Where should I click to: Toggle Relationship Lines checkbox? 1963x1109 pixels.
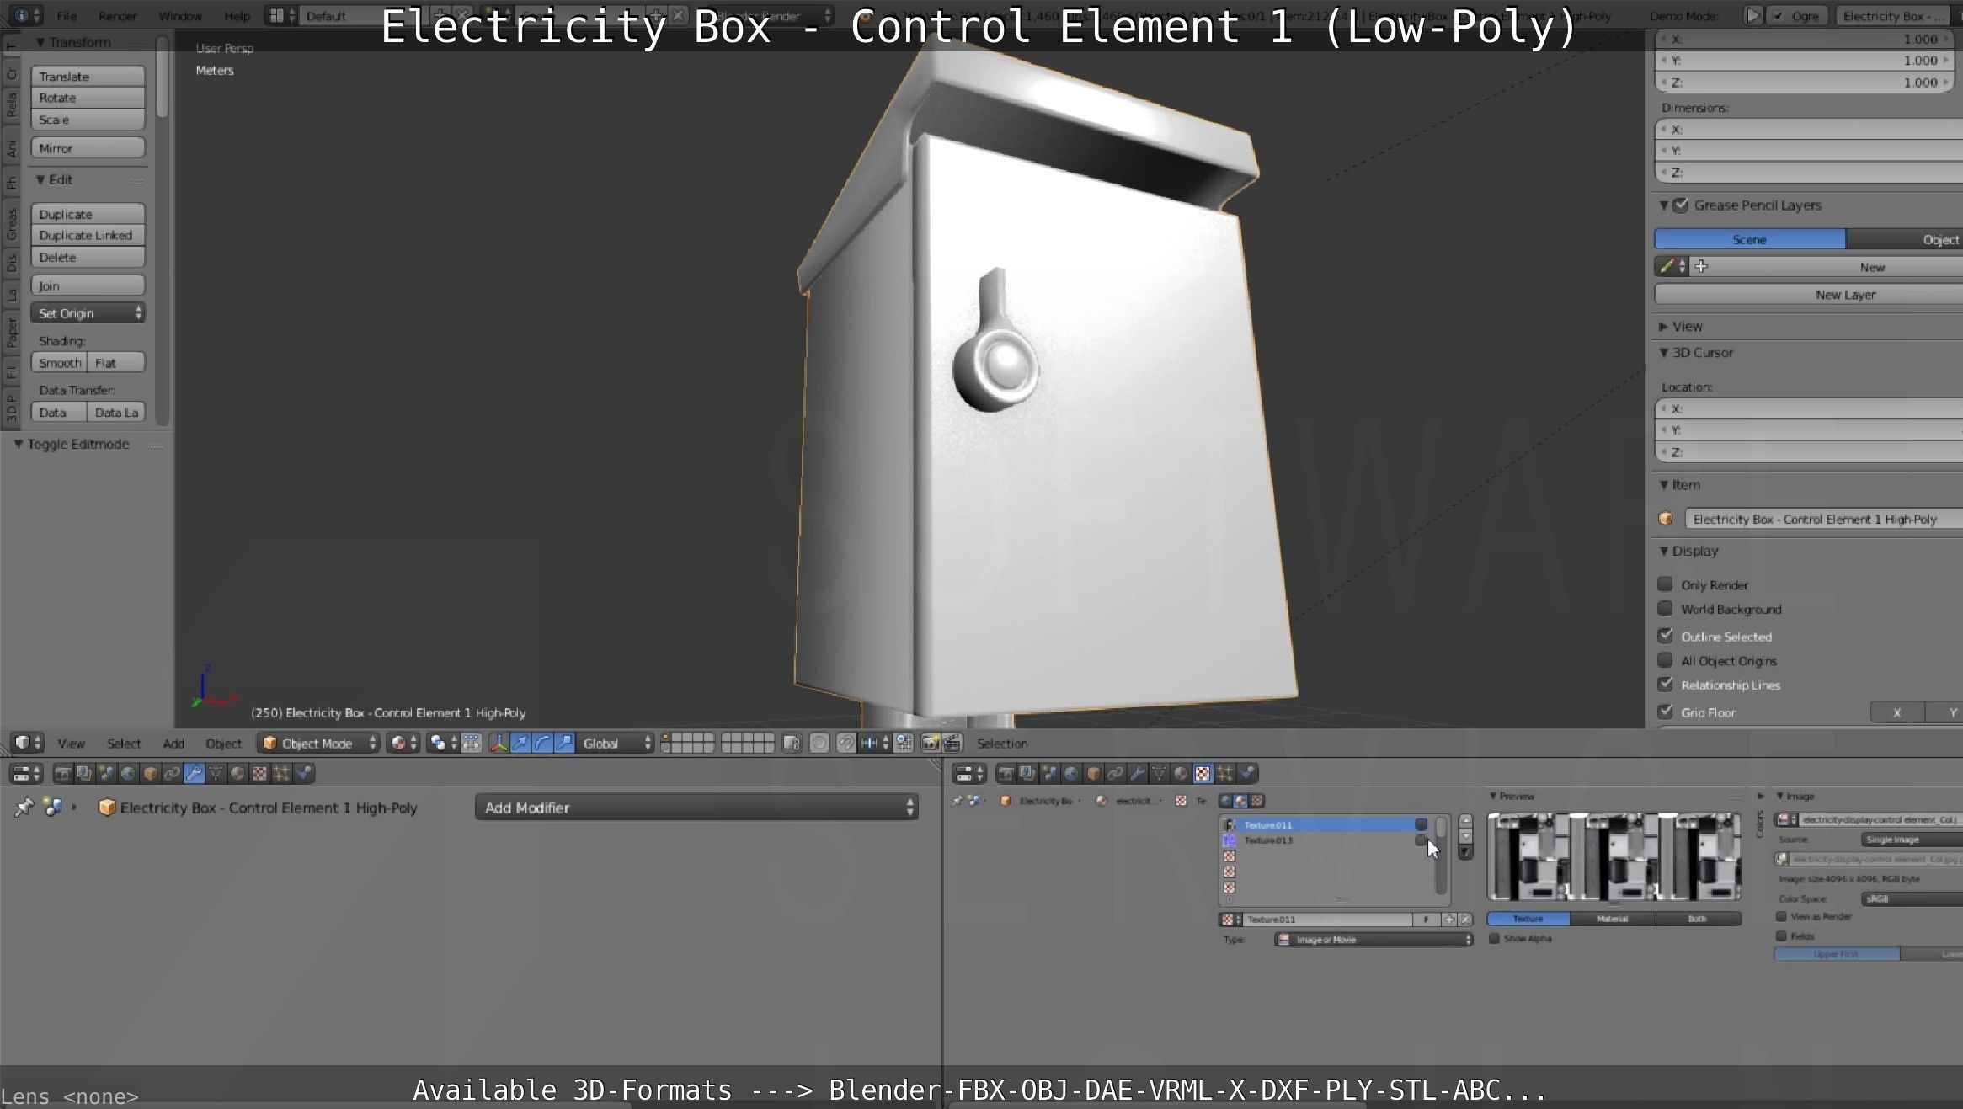(x=1665, y=685)
